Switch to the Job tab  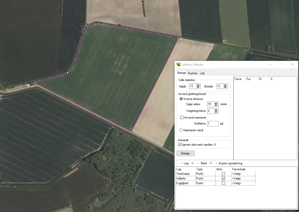point(202,73)
